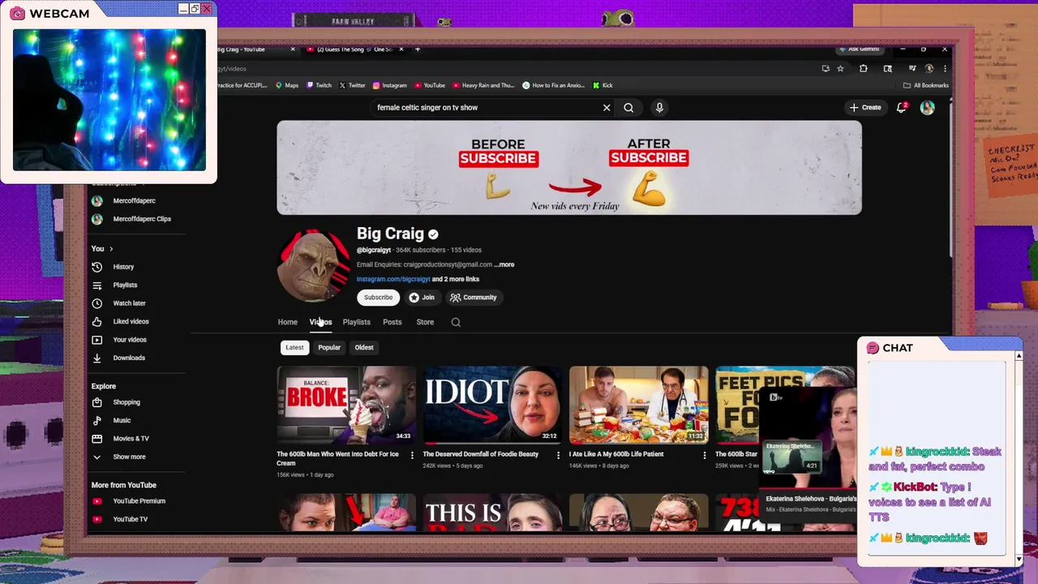Viewport: 1038px width, 584px height.
Task: Open a new browser tab
Action: (x=418, y=49)
